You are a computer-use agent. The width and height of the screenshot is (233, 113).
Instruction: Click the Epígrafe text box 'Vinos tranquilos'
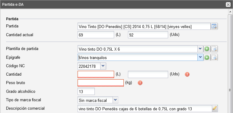[137, 58]
